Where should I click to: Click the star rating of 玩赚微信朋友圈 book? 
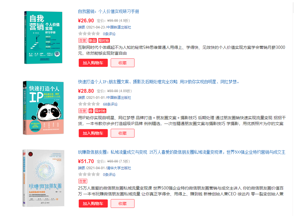click(x=89, y=174)
